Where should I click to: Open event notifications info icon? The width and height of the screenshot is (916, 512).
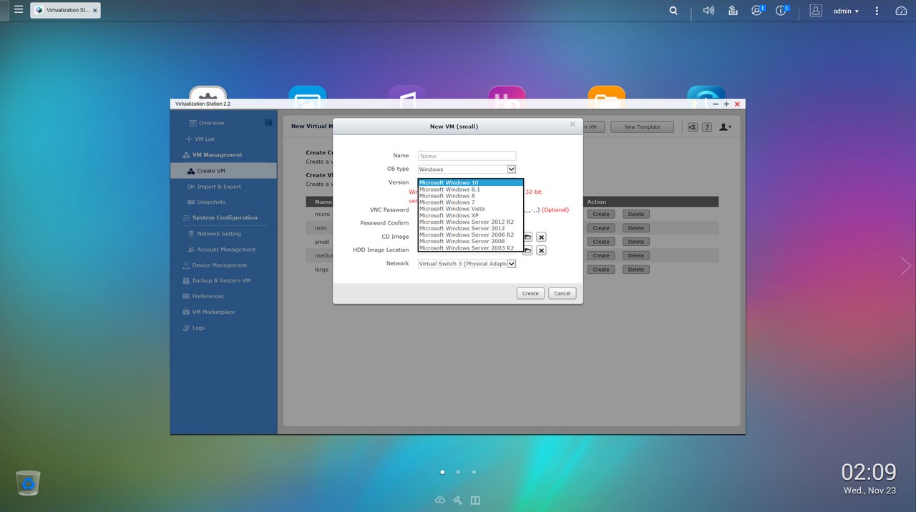click(x=782, y=11)
